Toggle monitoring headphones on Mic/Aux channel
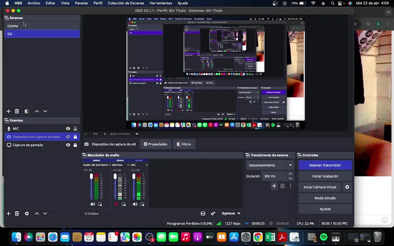Viewport: 394px width, 246px height. point(123,204)
